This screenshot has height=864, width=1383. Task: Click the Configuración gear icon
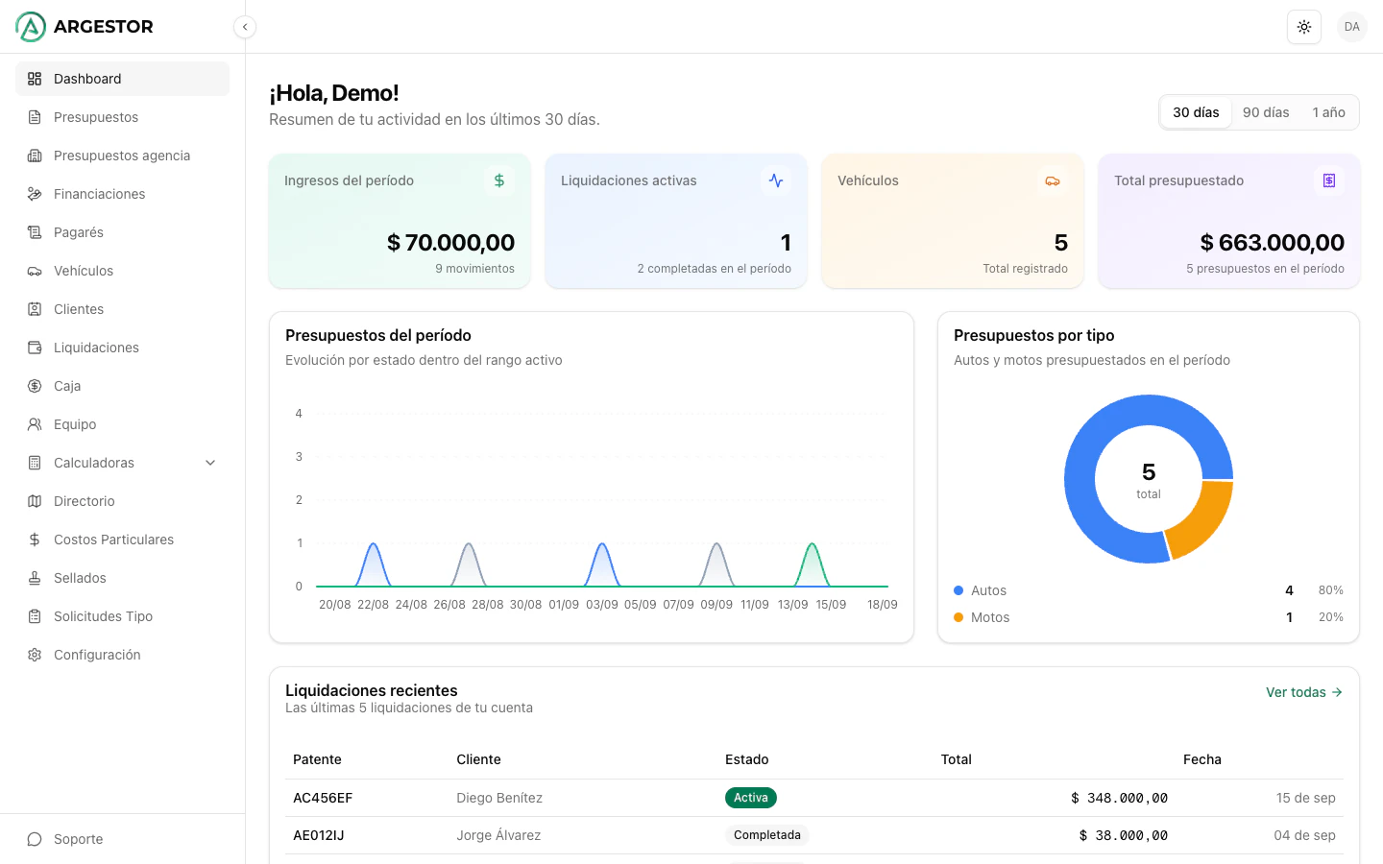coord(35,655)
